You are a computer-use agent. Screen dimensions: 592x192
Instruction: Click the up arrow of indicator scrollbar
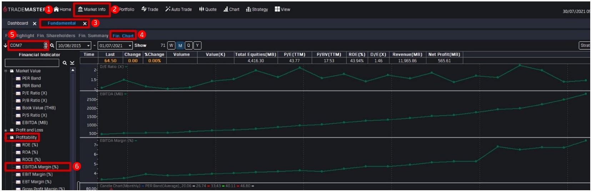tap(73, 71)
